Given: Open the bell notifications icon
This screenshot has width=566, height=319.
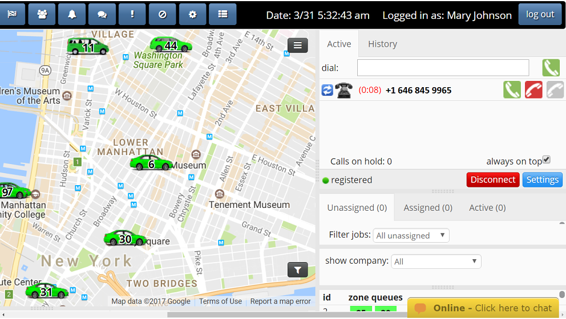Looking at the screenshot, I should pyautogui.click(x=72, y=14).
